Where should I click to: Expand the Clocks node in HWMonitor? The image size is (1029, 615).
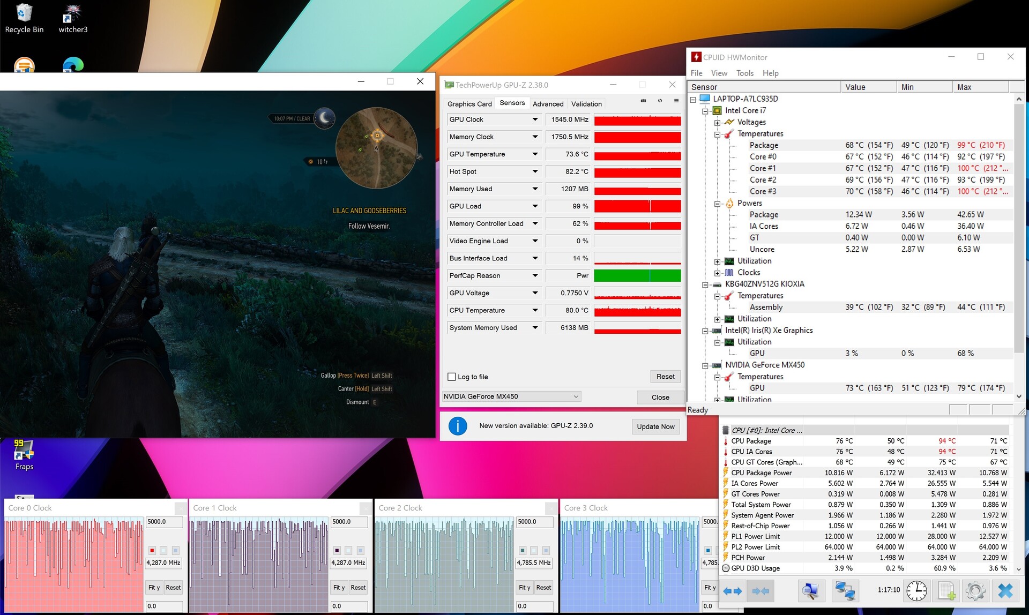pos(718,273)
